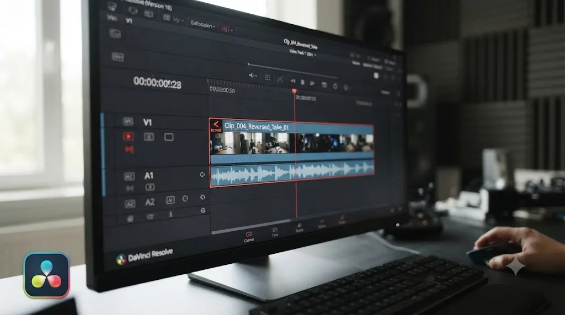The height and width of the screenshot is (315, 565).
Task: Click the stop playback button
Action: point(303,82)
